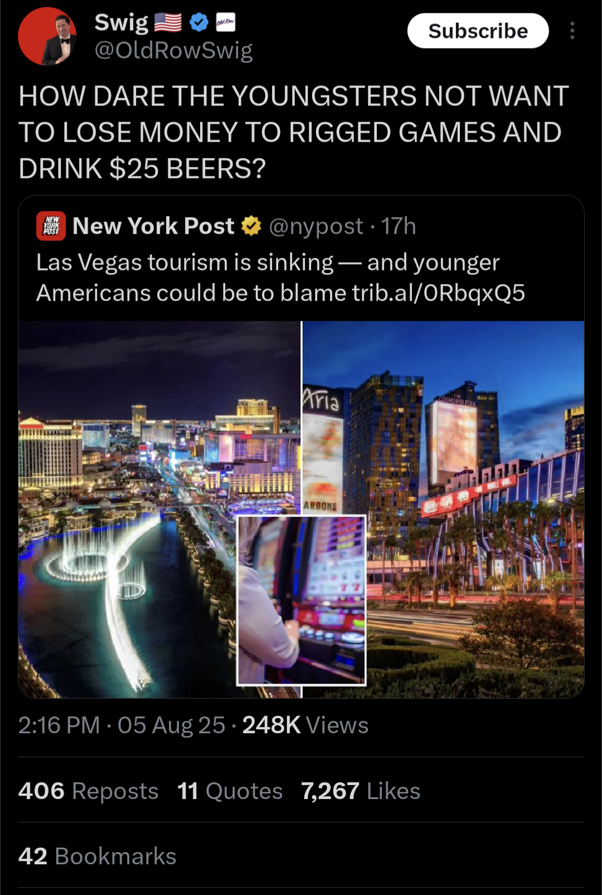Click the blue verified badge next to Swig
This screenshot has height=895, width=602.
pos(199,23)
